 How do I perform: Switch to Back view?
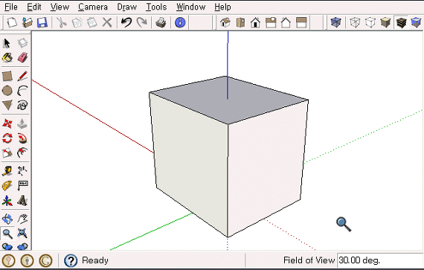click(x=286, y=22)
